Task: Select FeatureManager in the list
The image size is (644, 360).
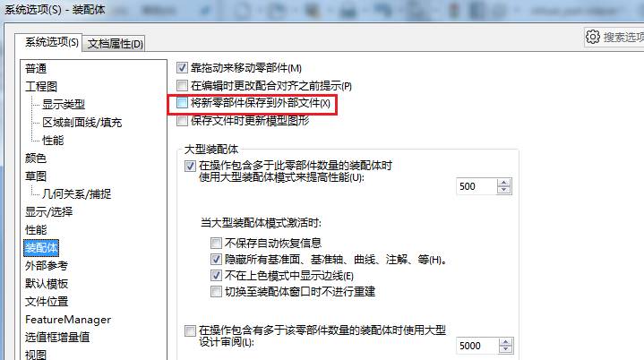Action: click(68, 320)
